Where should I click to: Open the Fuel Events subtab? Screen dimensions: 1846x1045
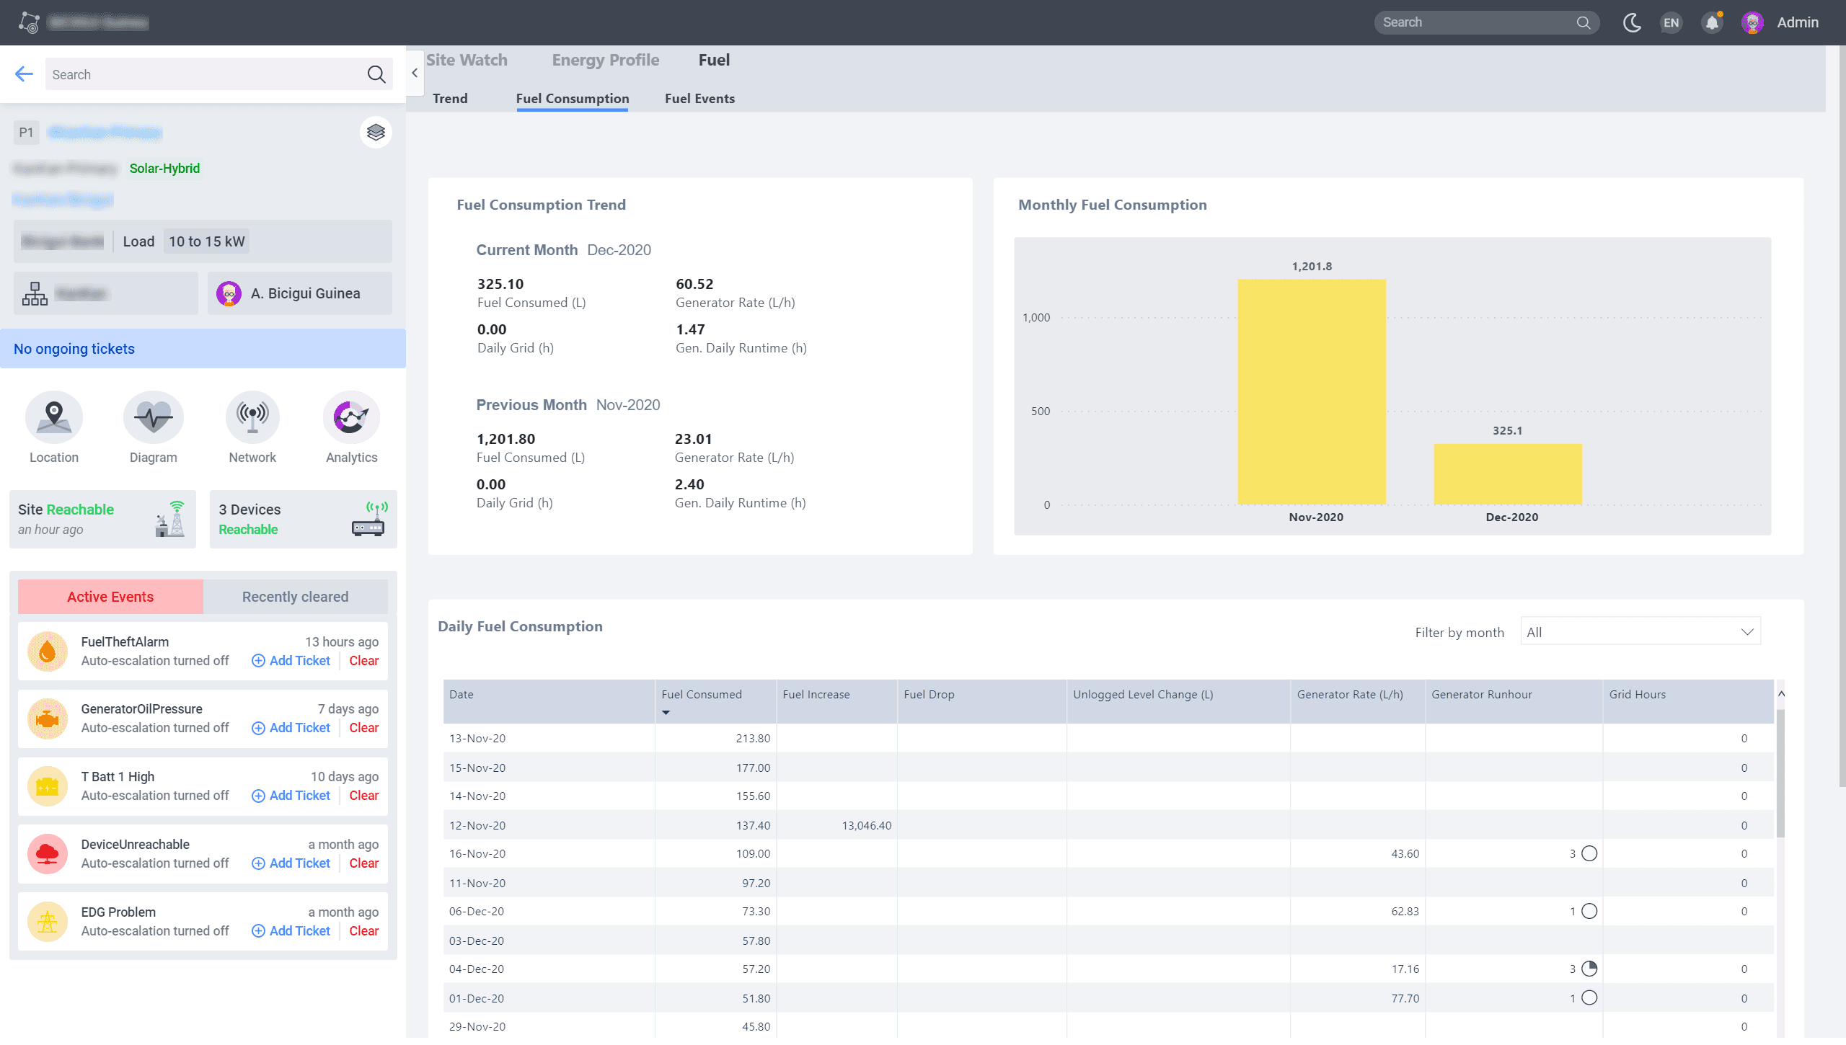[699, 99]
